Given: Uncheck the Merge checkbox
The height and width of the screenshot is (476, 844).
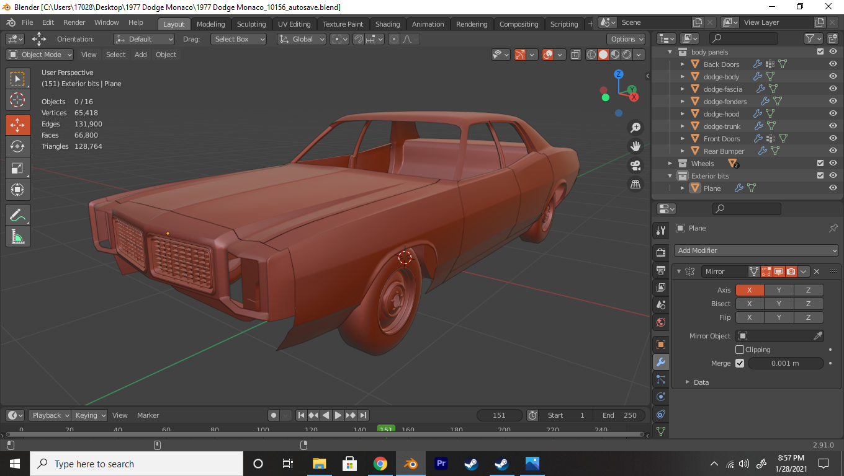Looking at the screenshot, I should point(740,363).
